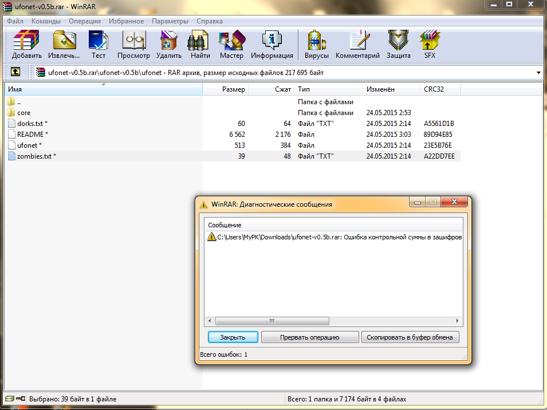Screen dimensions: 547x410
Task: Click the disk icon in status bar
Action: pos(10,399)
